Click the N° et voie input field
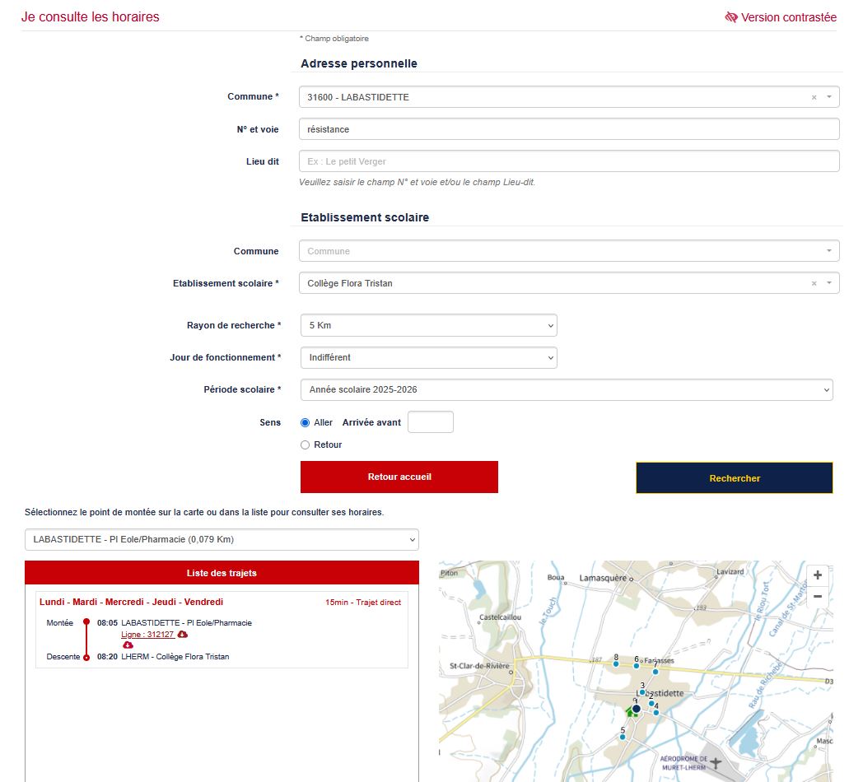This screenshot has width=863, height=782. [569, 129]
